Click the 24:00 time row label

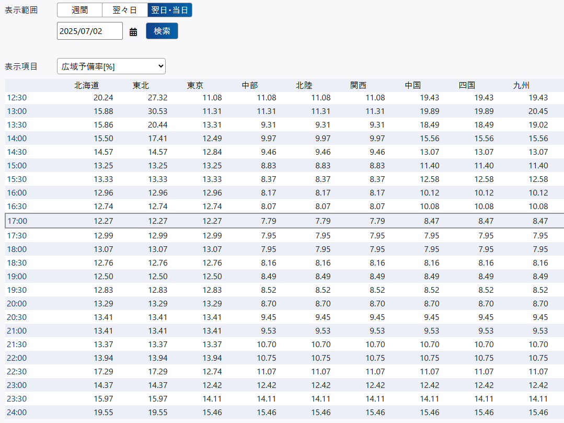(x=17, y=413)
